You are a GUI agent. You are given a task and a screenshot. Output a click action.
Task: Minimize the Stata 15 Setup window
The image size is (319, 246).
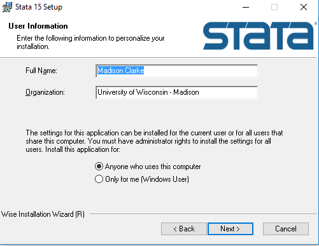point(246,7)
